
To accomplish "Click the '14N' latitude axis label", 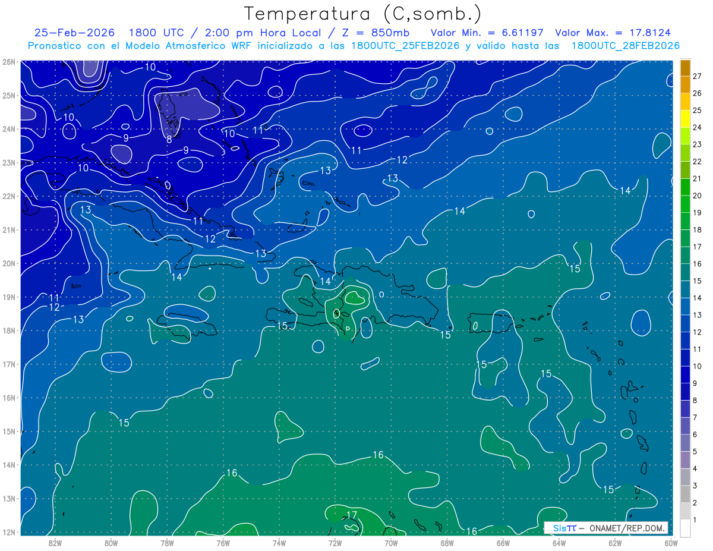I will coord(8,465).
